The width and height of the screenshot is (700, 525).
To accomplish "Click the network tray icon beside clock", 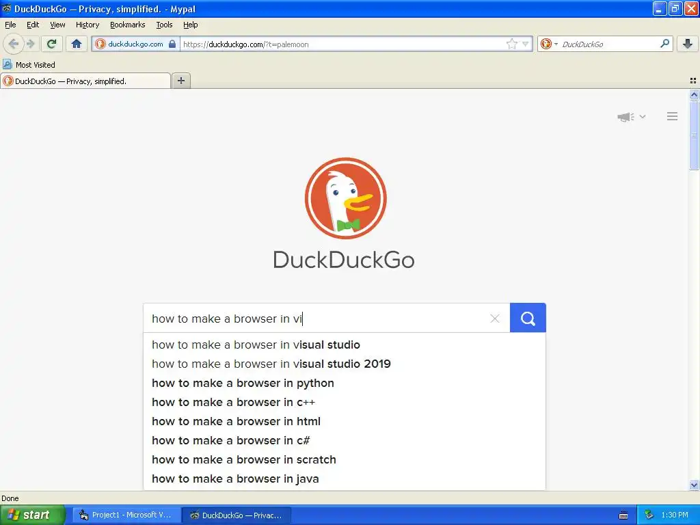I will tap(649, 515).
